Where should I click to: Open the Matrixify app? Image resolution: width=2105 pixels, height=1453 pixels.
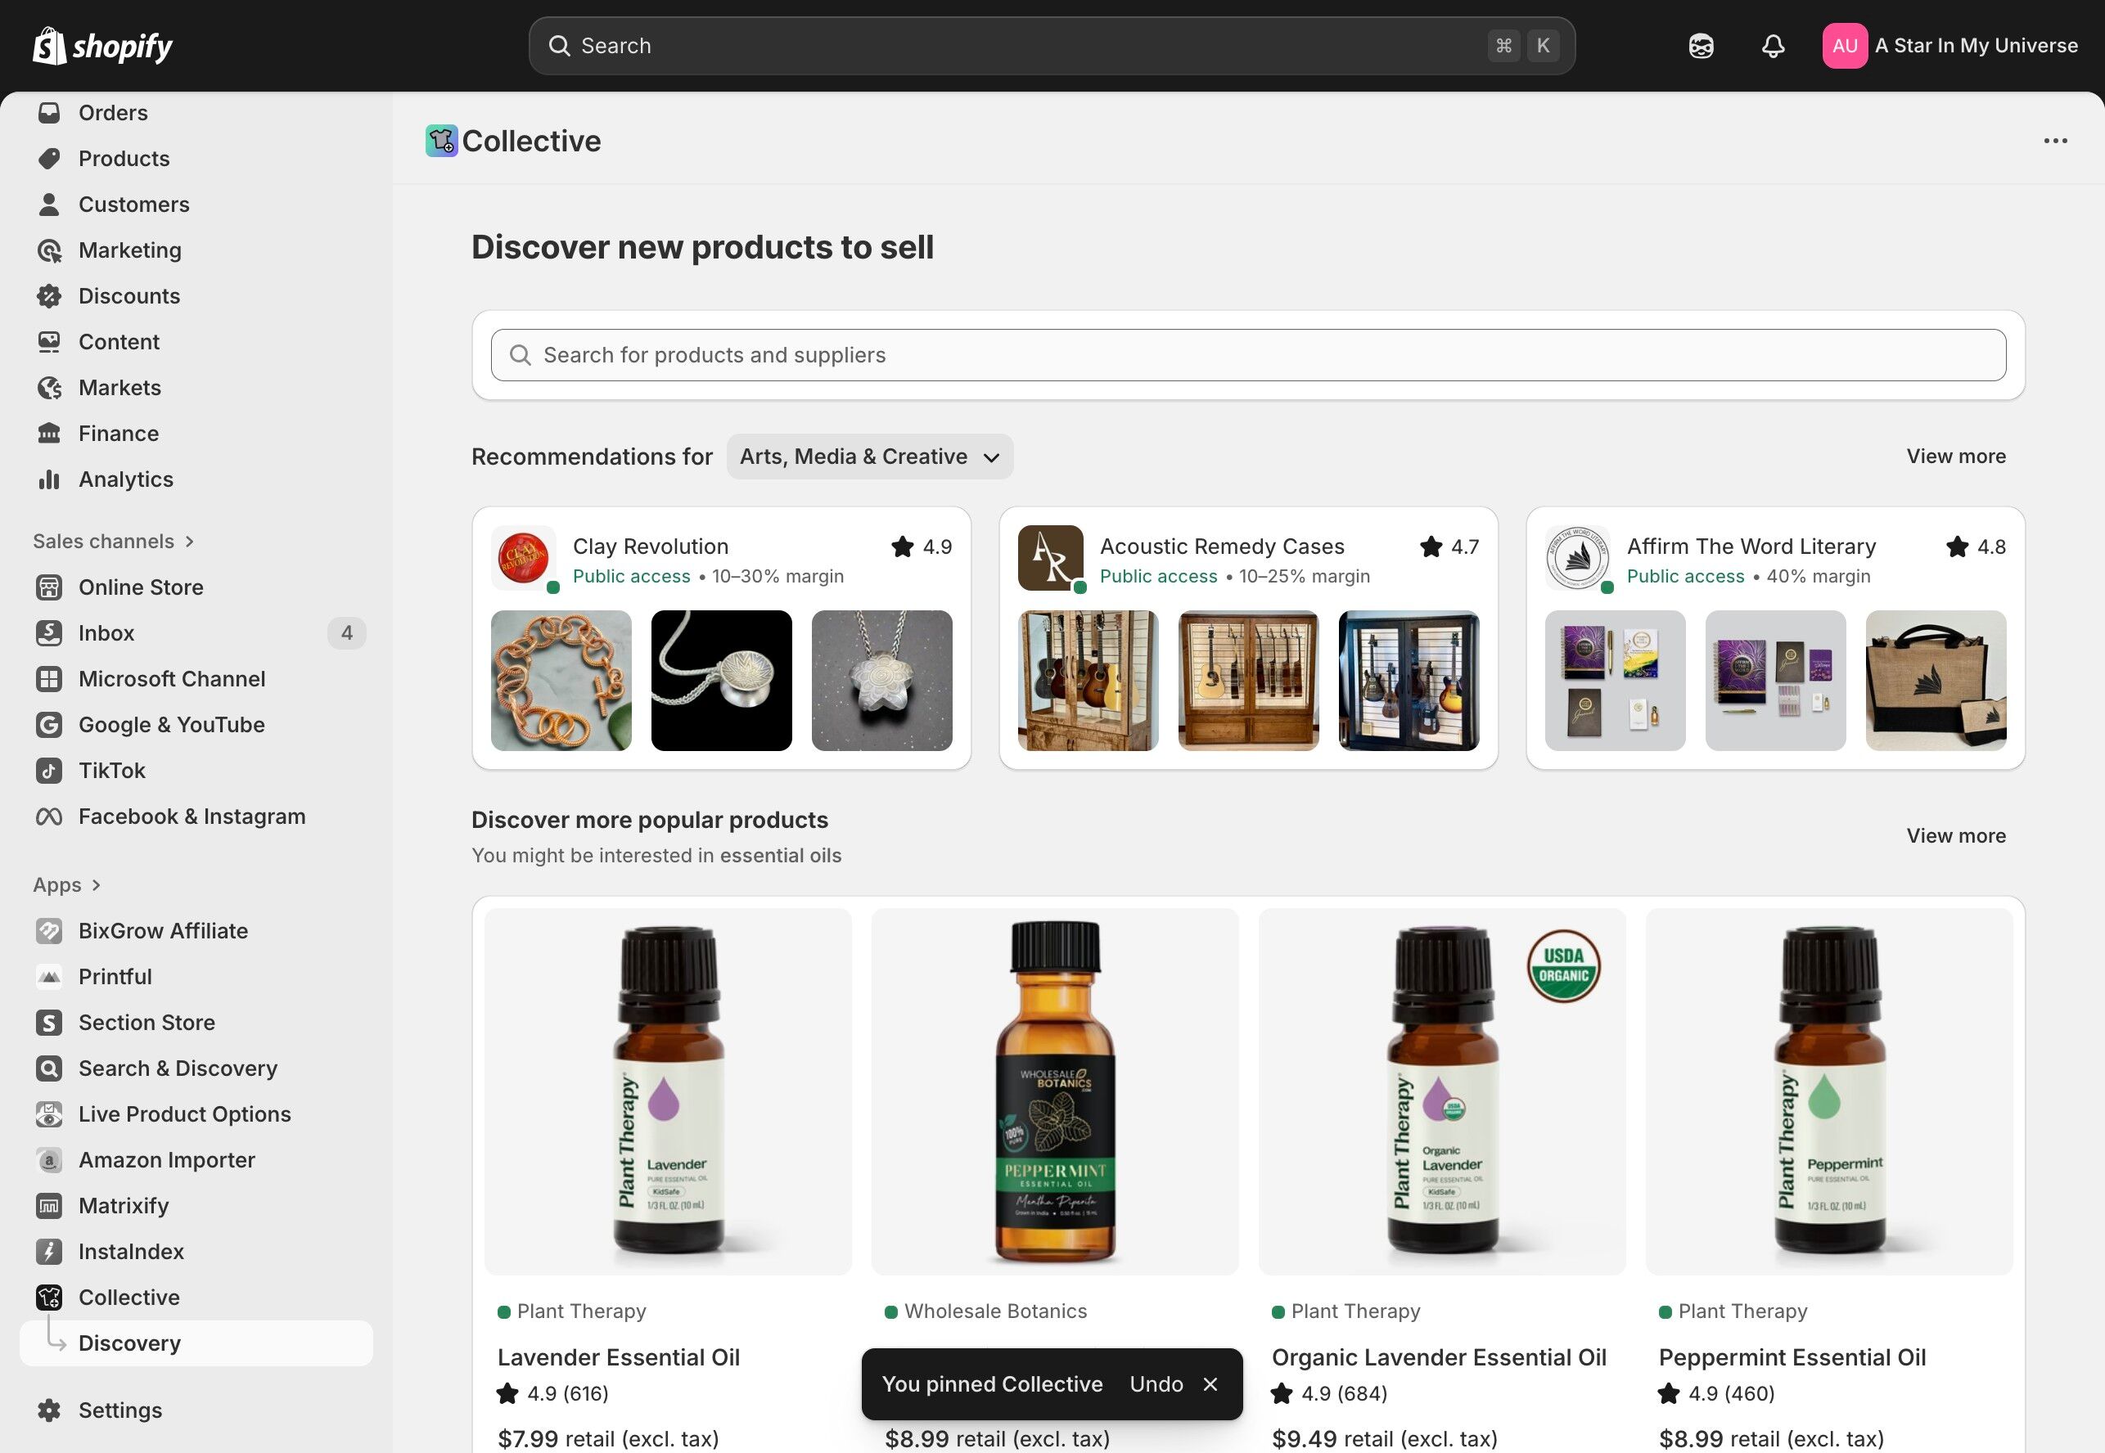(x=123, y=1205)
